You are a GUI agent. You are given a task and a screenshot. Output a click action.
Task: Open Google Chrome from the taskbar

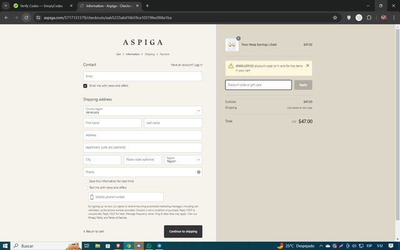coord(129,246)
